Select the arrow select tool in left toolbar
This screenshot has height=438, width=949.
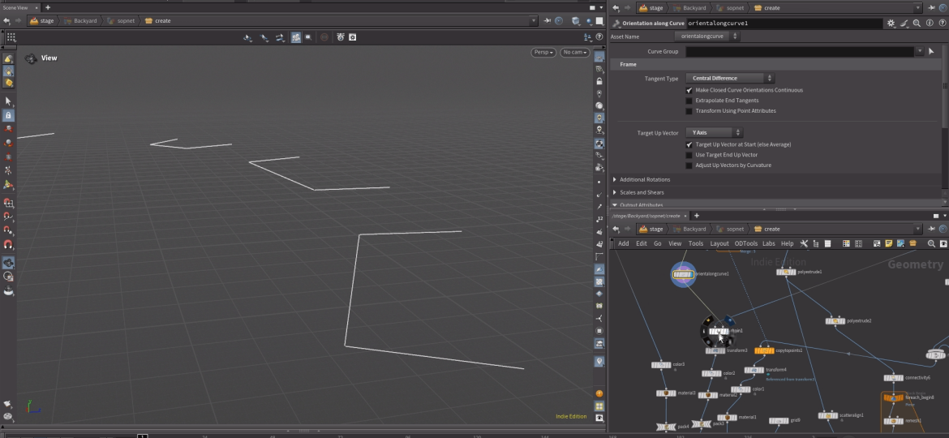pyautogui.click(x=8, y=101)
